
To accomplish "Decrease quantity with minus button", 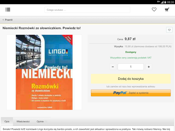I will click(x=113, y=67).
